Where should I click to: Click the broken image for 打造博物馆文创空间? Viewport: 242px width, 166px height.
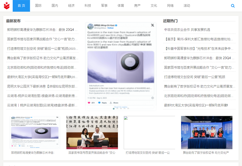[x=149, y=132]
